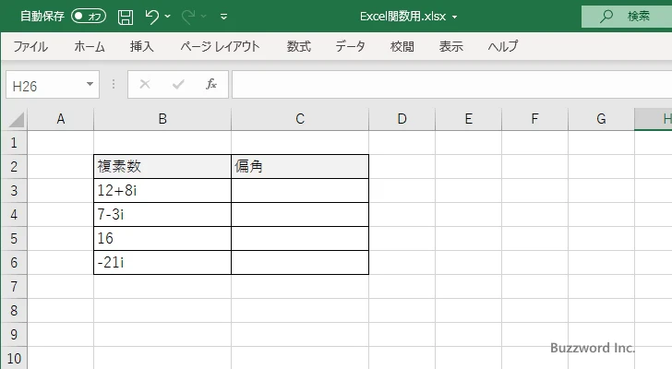Select empty 偏角 cell next to -21i
Image resolution: width=672 pixels, height=369 pixels.
300,262
